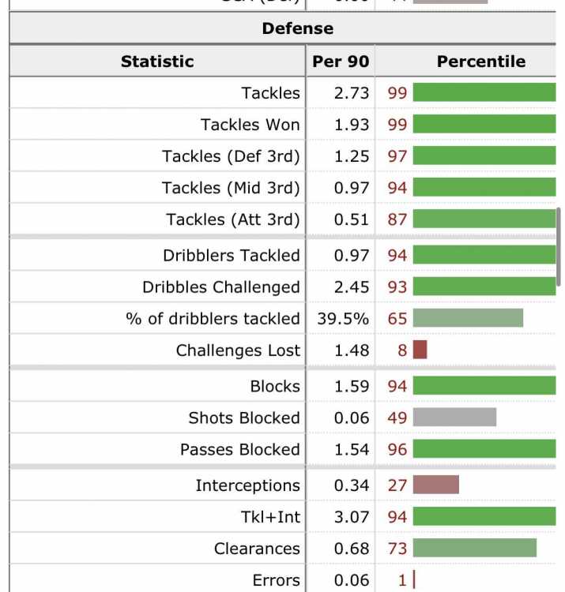Viewport: 565px width, 592px height.
Task: Click the Challenges Lost red percentile bar
Action: coord(420,350)
